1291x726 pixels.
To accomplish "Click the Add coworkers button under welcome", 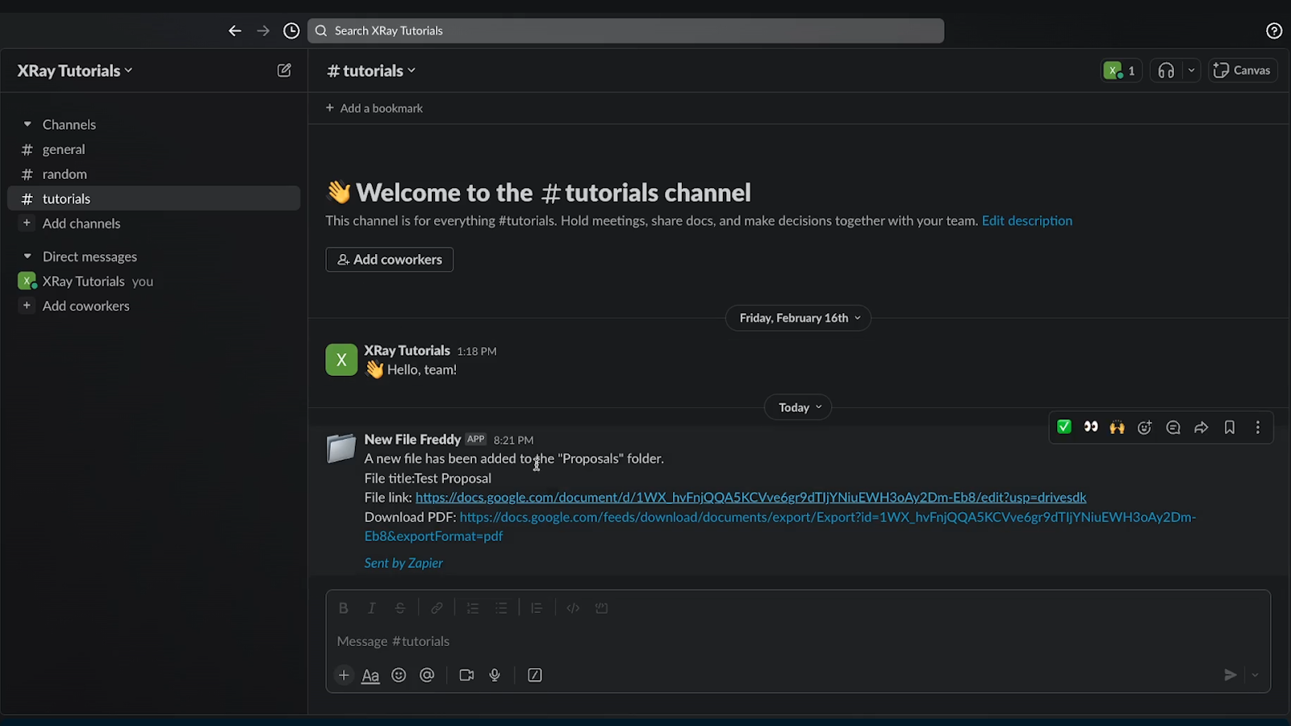I will click(390, 260).
